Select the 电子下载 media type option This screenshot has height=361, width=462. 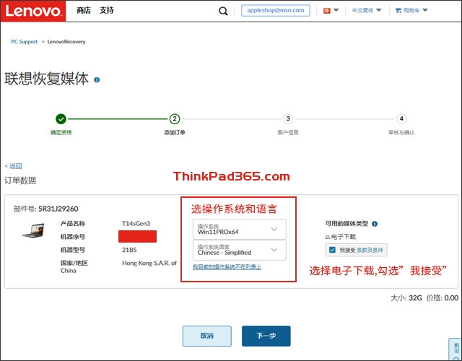click(x=340, y=237)
